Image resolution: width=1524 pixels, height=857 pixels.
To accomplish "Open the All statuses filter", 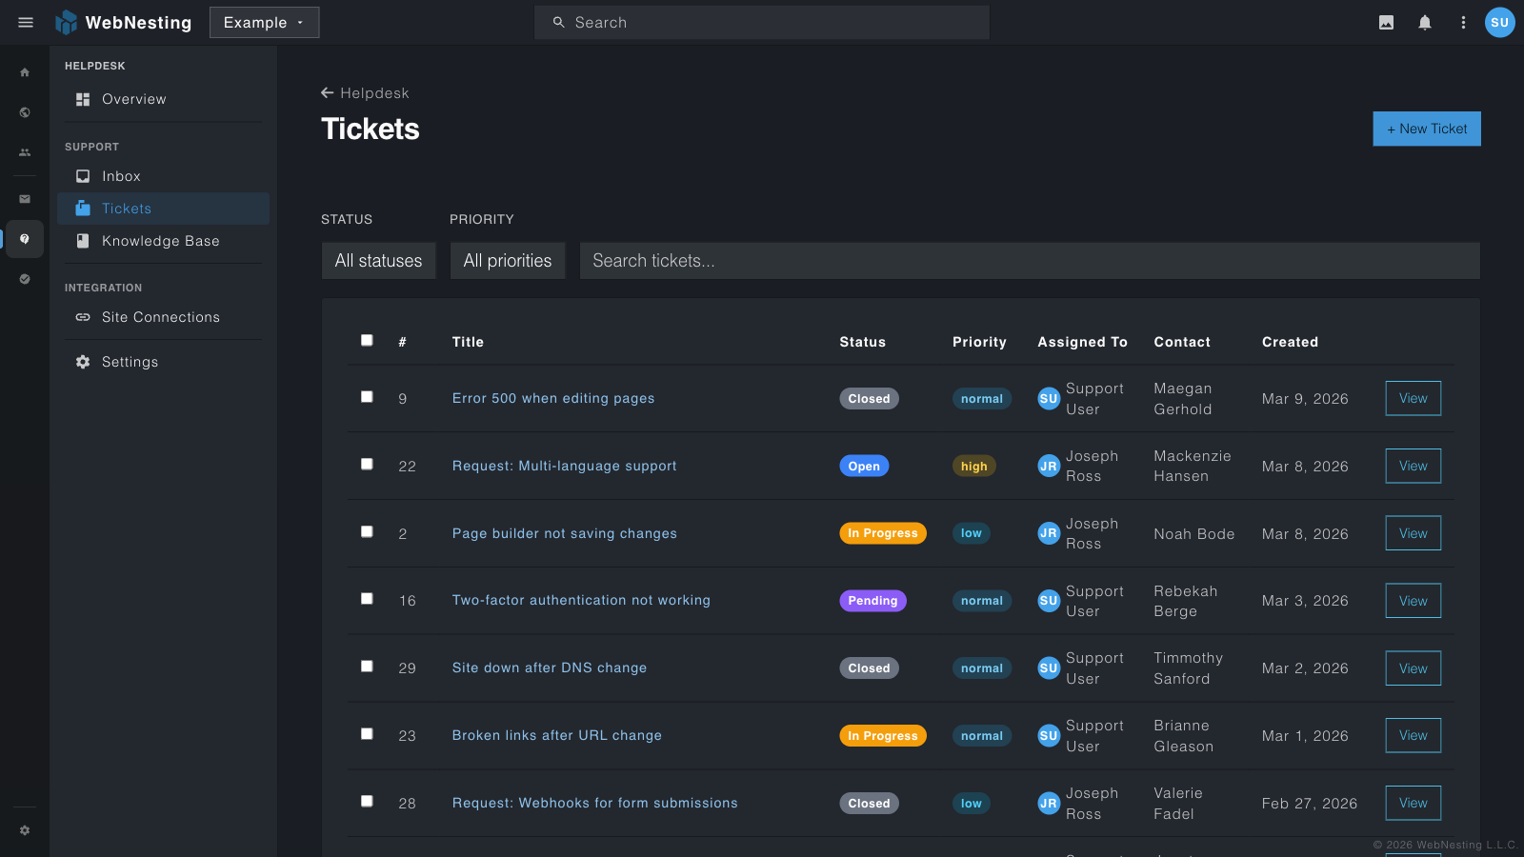I will point(378,260).
